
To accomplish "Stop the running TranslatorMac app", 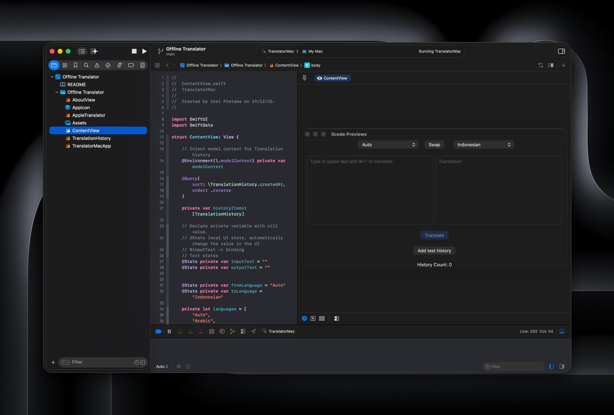I will [x=134, y=51].
